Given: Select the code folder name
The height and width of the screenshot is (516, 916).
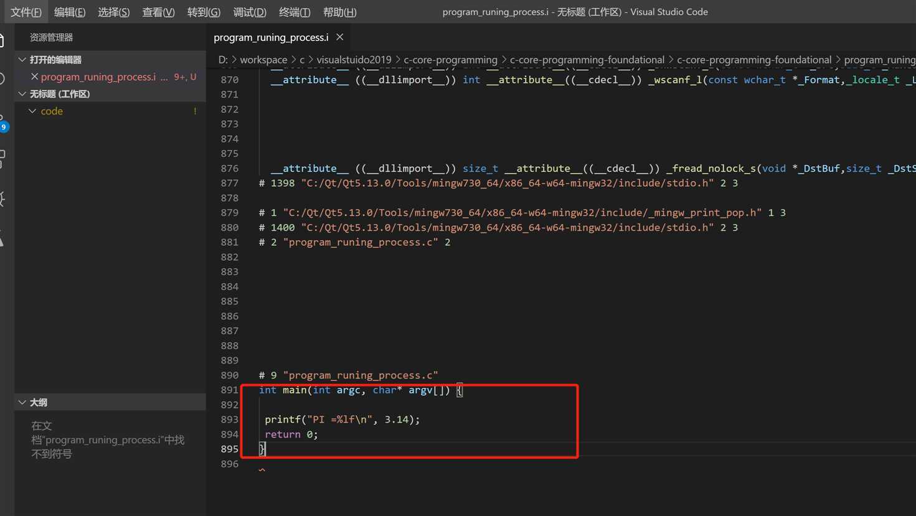Looking at the screenshot, I should 52,111.
